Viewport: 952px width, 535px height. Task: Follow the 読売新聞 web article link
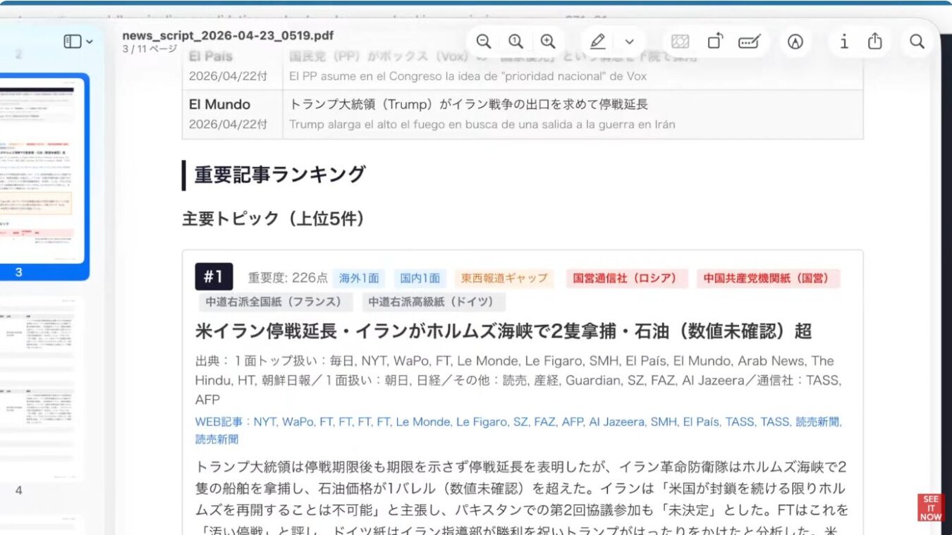click(x=818, y=422)
